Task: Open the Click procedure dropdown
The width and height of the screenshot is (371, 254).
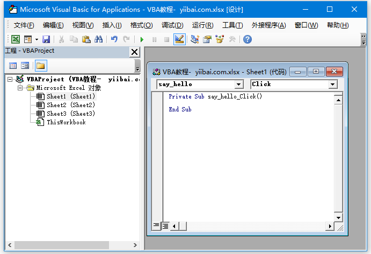Action: 333,84
